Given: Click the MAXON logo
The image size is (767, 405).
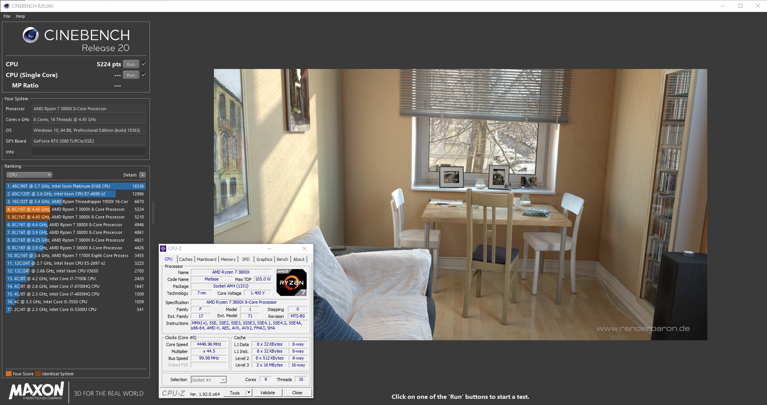Looking at the screenshot, I should [x=36, y=391].
